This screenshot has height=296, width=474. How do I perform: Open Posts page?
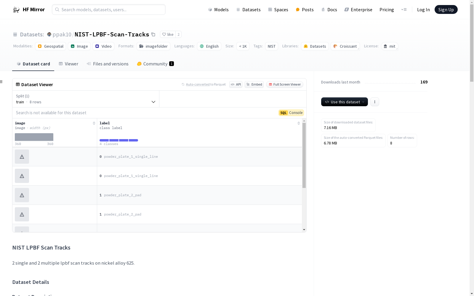[305, 9]
